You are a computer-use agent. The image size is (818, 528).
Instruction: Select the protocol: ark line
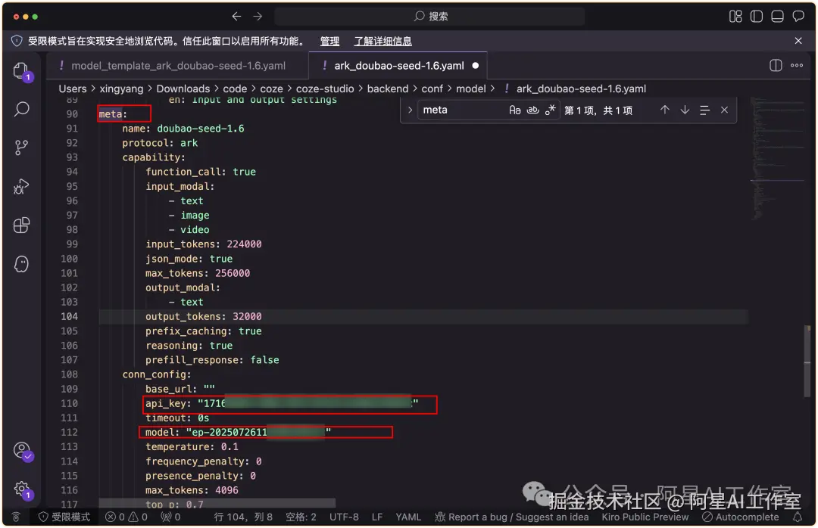coord(160,143)
